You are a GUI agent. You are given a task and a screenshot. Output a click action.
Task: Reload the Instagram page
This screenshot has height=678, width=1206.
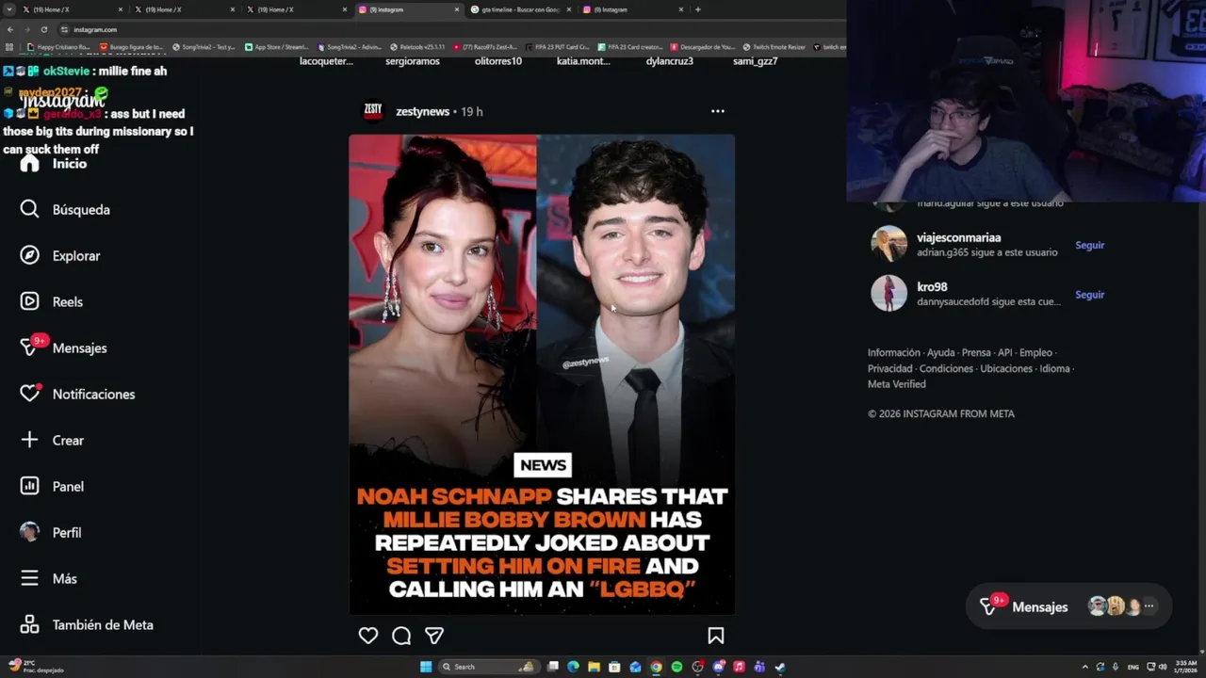coord(43,29)
